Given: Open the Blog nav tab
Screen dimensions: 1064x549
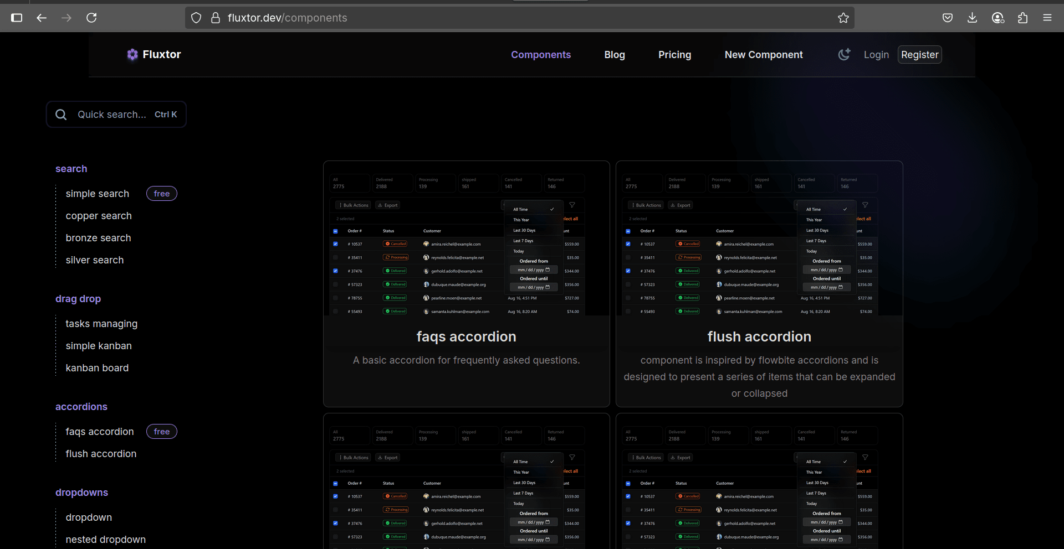Looking at the screenshot, I should (x=615, y=55).
